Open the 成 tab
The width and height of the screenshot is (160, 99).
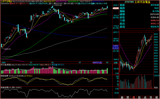tap(145, 97)
